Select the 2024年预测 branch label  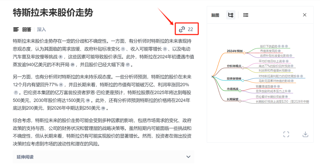[x=234, y=51]
